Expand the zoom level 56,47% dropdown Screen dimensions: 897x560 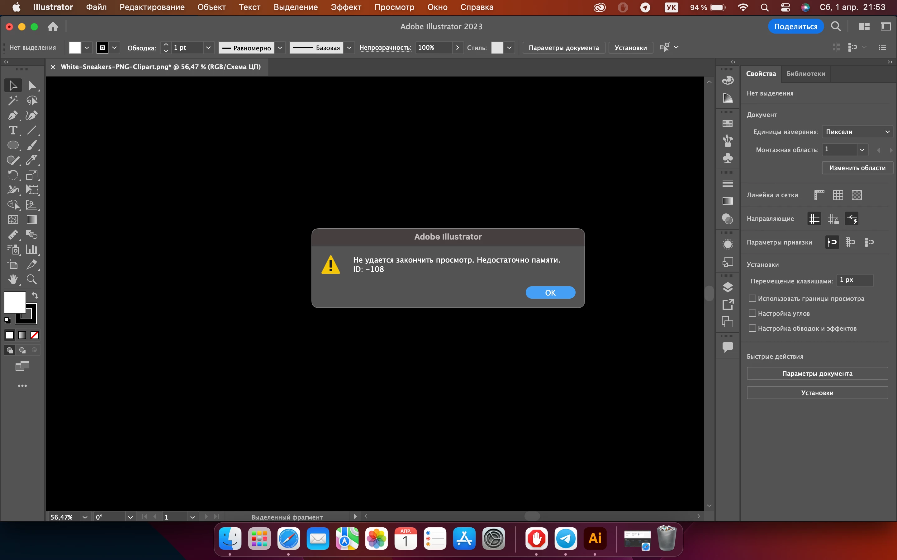tap(85, 517)
